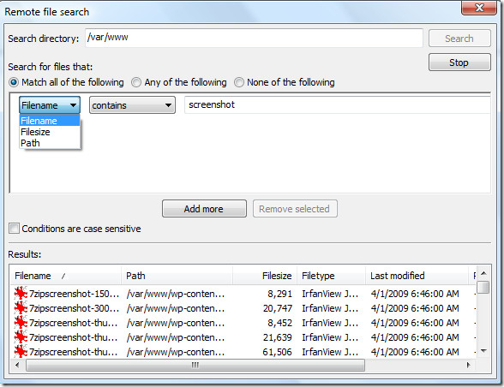Open the contains condition dropdown

(132, 105)
